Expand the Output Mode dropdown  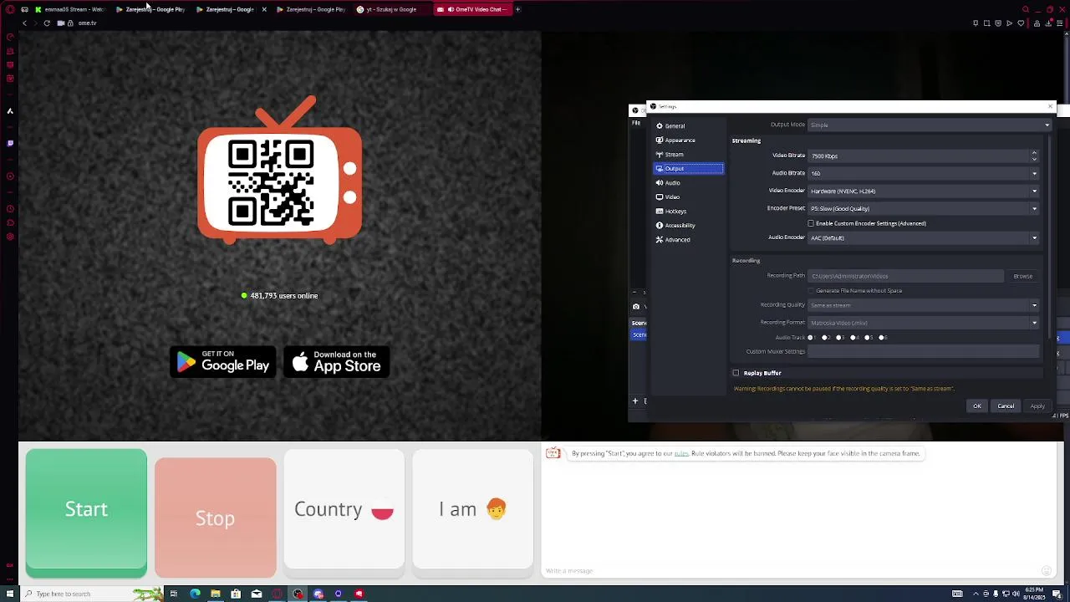(929, 125)
